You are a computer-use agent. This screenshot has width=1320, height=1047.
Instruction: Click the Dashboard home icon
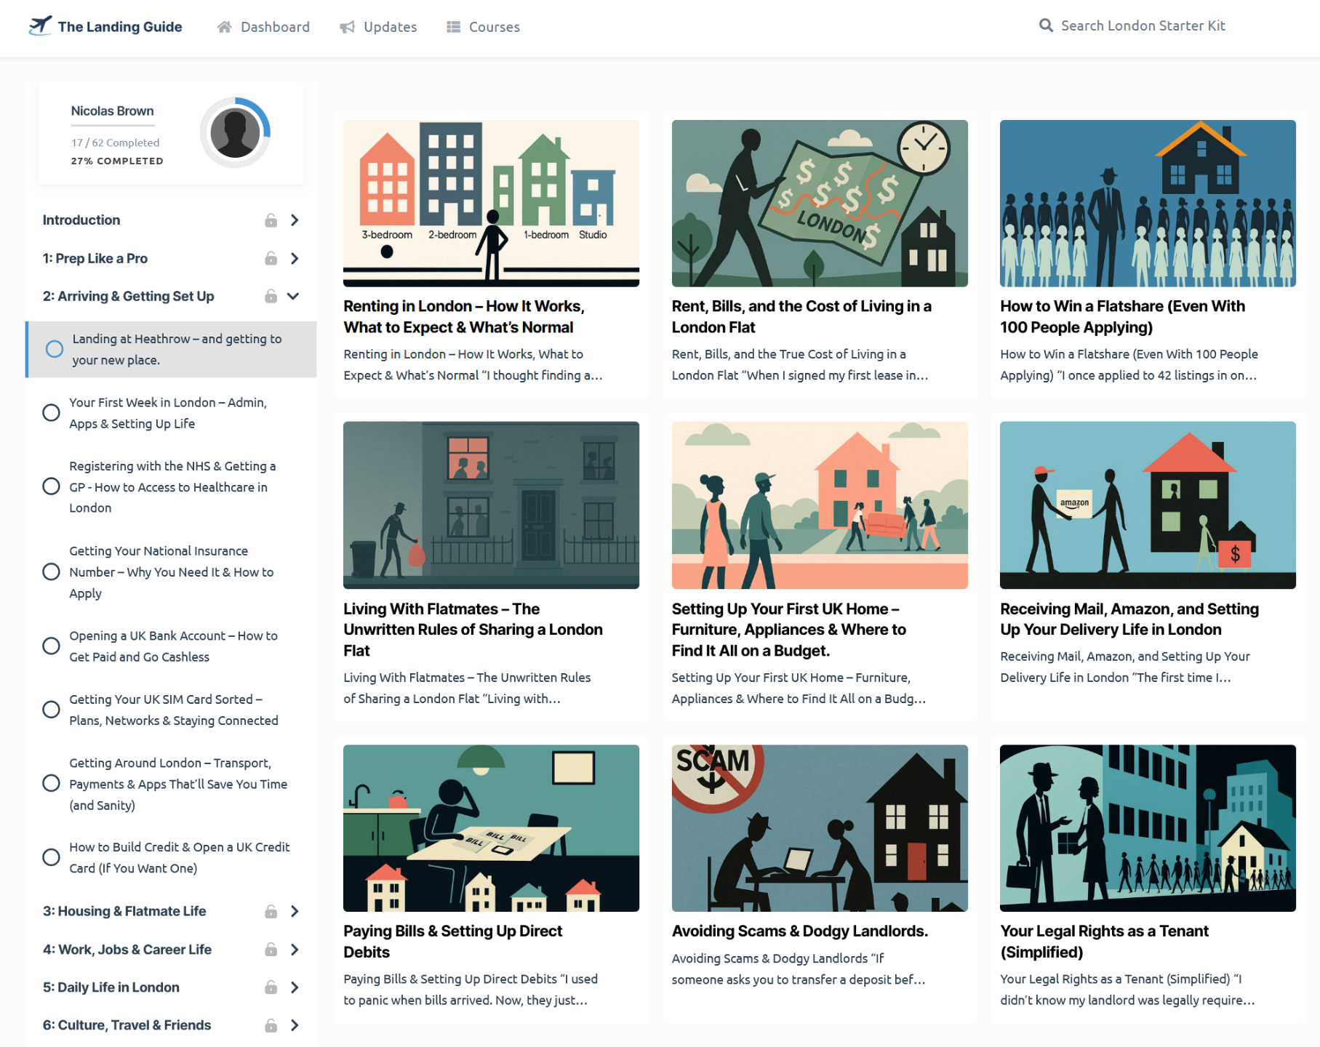point(225,27)
